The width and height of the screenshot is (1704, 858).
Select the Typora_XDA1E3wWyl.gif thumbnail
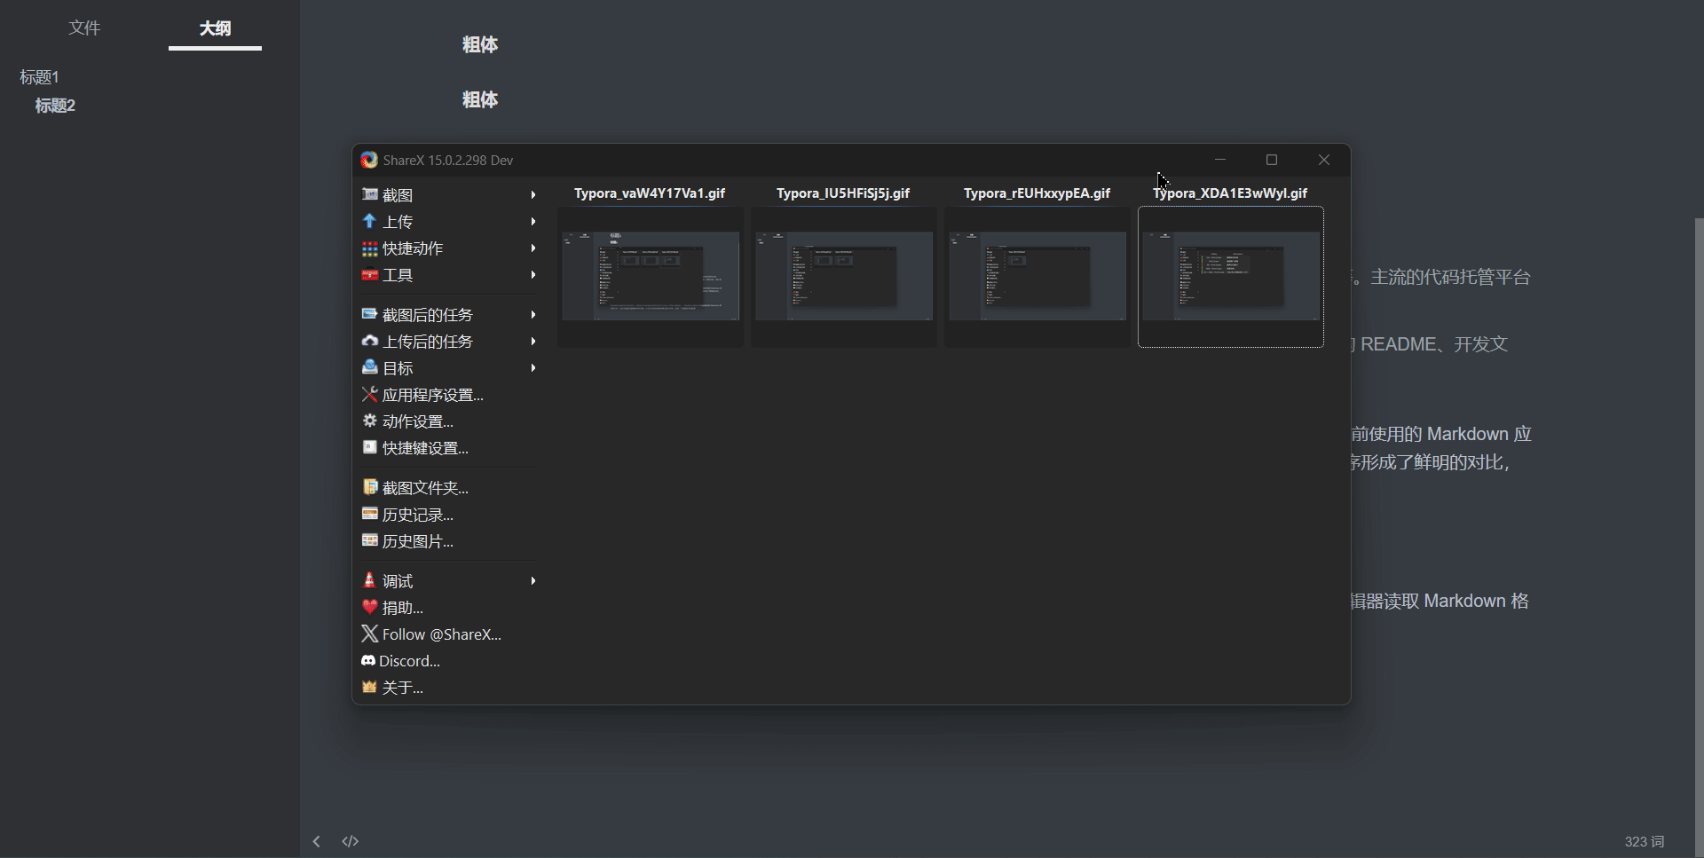[1231, 276]
